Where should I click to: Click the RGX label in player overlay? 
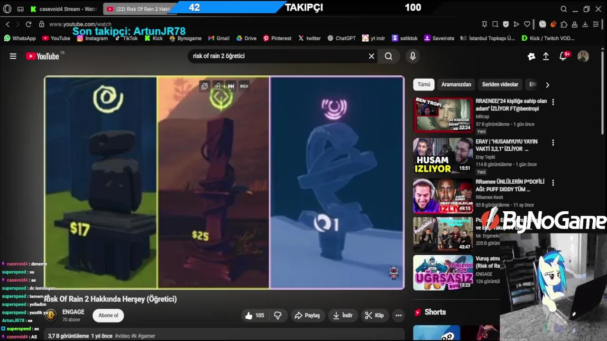click(x=244, y=86)
